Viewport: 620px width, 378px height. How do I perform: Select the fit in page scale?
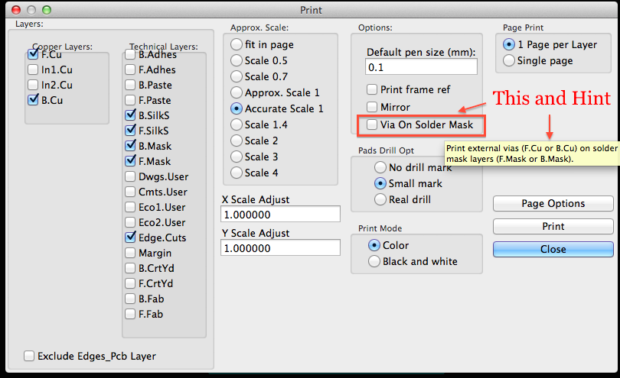(237, 44)
